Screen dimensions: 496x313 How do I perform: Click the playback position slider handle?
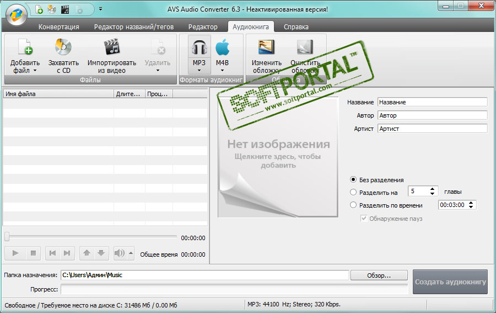pos(7,236)
